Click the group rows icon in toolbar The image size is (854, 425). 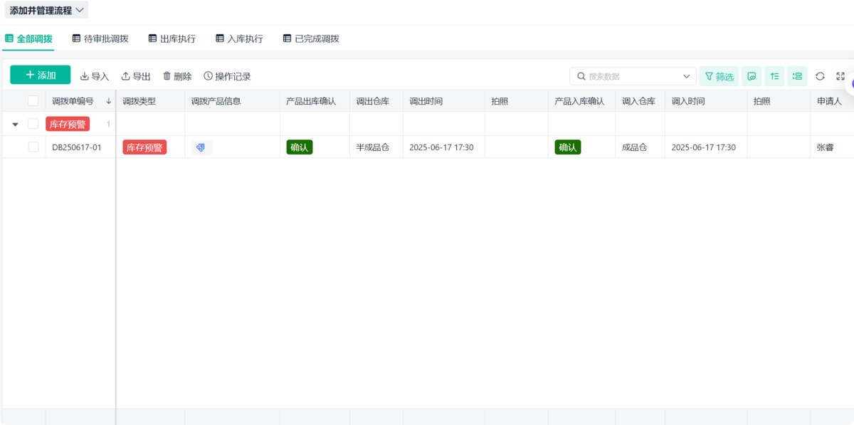tap(797, 76)
